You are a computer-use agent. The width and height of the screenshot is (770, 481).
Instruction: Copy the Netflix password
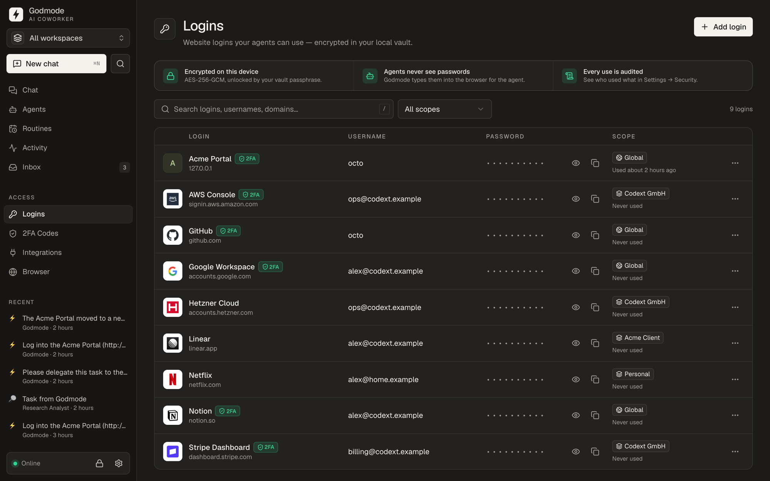pos(595,379)
